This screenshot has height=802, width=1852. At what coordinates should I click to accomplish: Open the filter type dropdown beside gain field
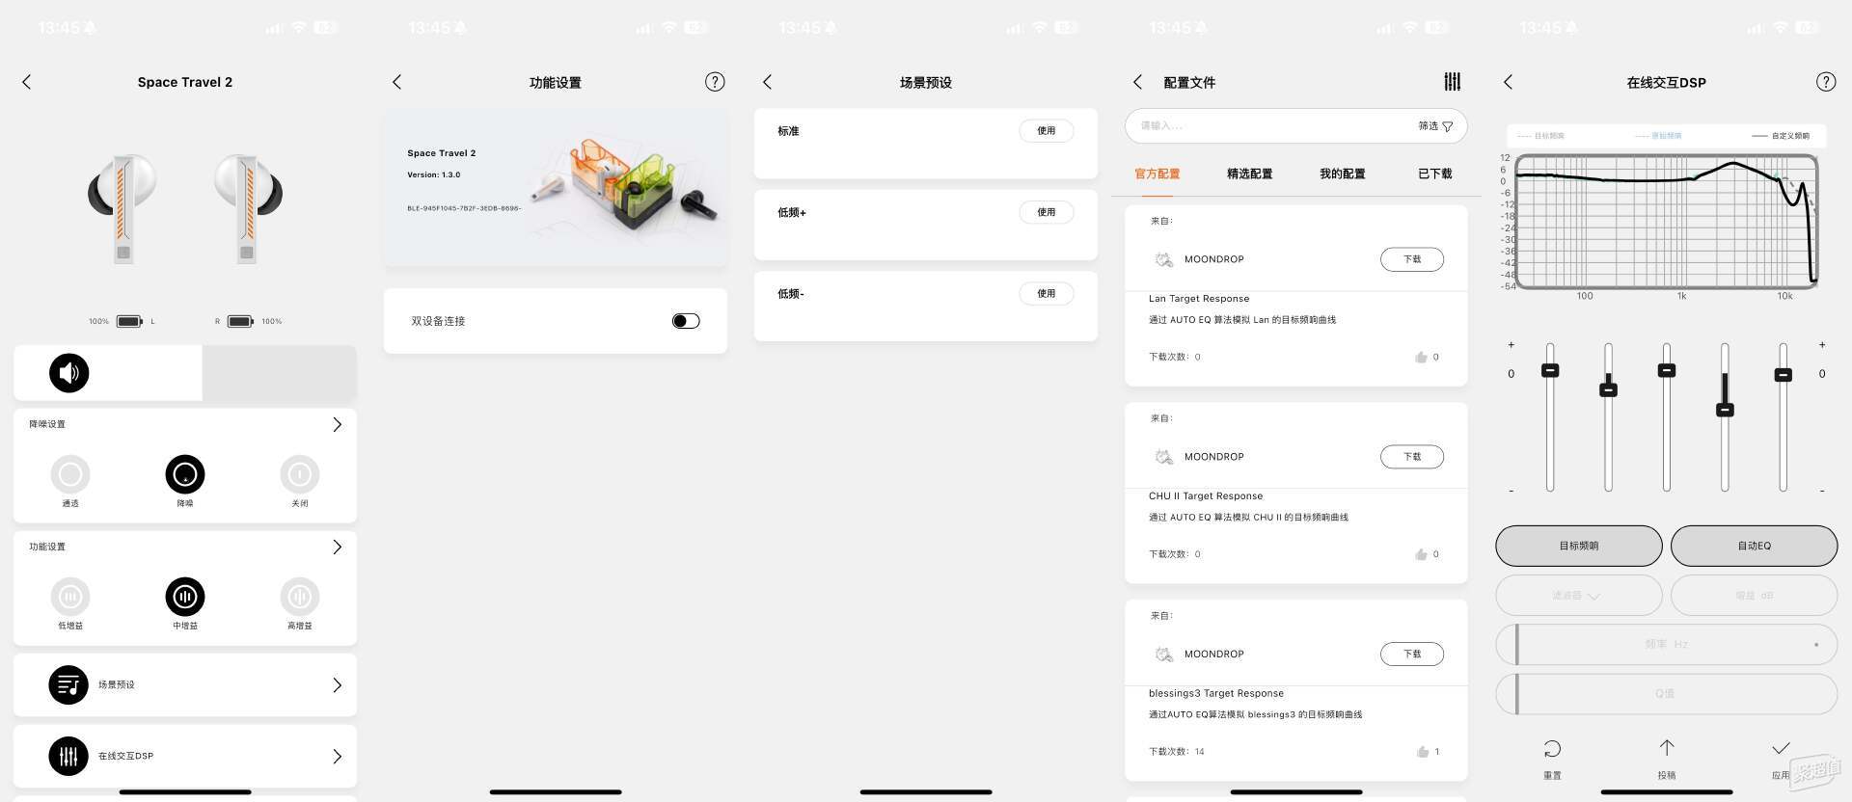[x=1579, y=596]
